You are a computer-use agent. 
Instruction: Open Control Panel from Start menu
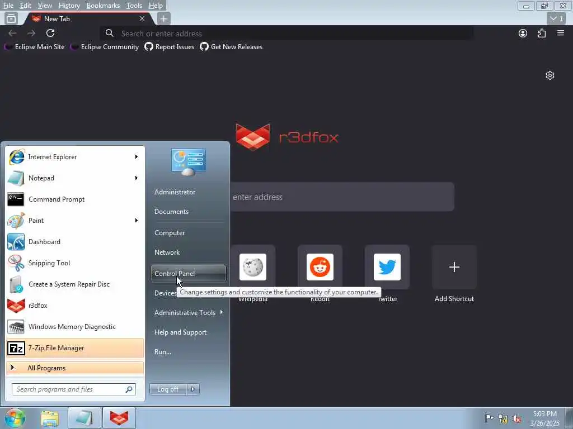[x=189, y=274]
